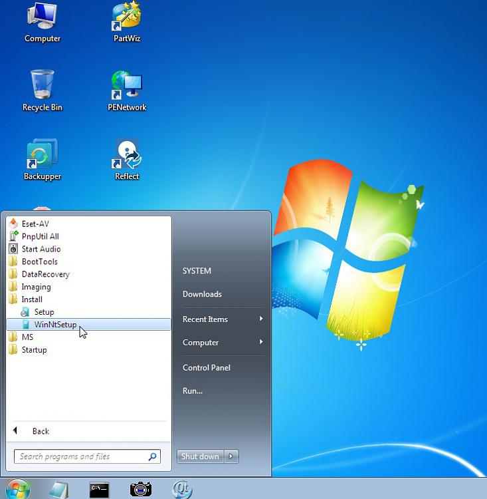
Task: Open the PartWiz desktop shortcut
Action: pos(126,22)
